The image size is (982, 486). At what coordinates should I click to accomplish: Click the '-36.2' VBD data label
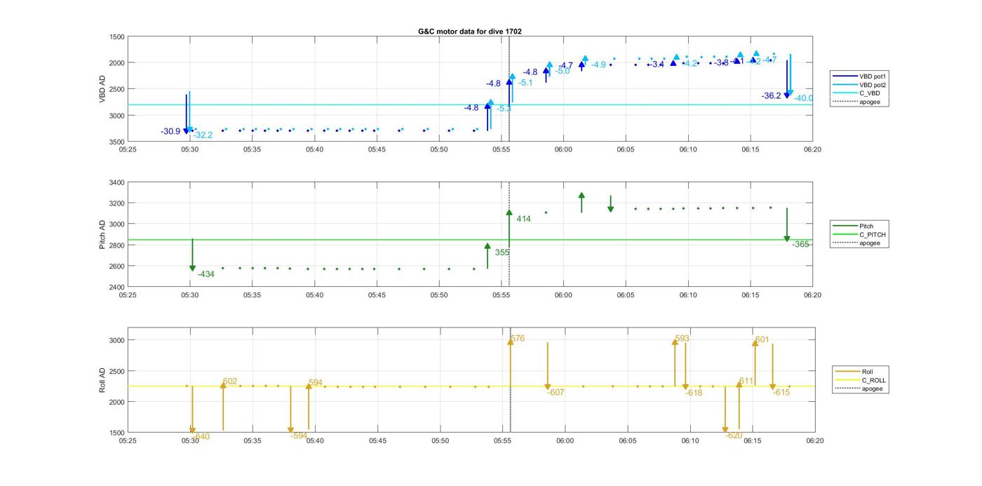click(x=771, y=96)
